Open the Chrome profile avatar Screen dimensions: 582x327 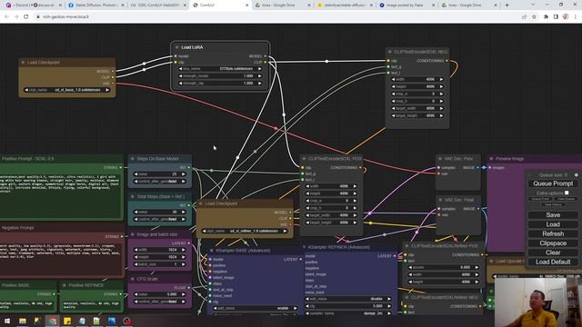566,17
